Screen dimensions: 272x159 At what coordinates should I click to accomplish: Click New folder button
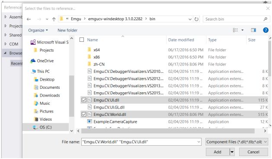(67, 30)
